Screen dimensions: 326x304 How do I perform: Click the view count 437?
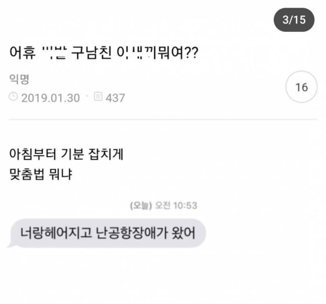coord(115,98)
